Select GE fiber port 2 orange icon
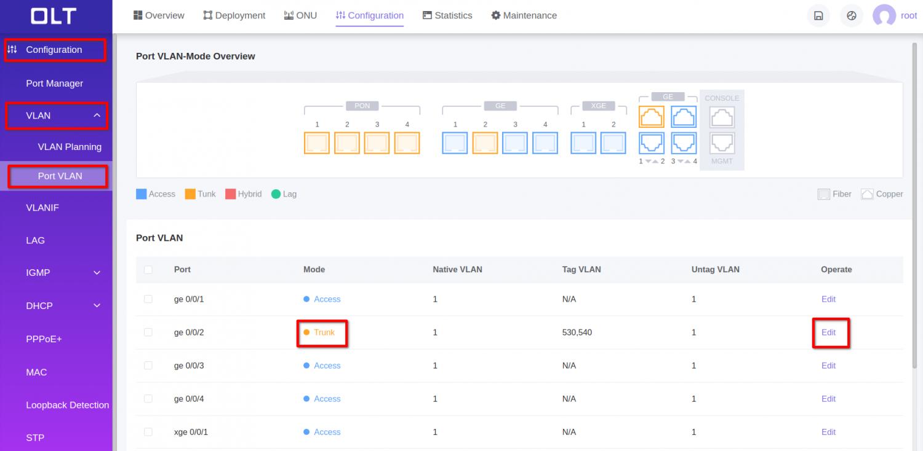Image resolution: width=923 pixels, height=451 pixels. click(485, 143)
